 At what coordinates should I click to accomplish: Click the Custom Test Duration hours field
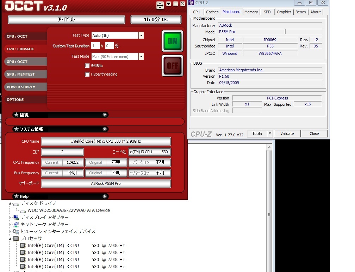click(x=95, y=46)
